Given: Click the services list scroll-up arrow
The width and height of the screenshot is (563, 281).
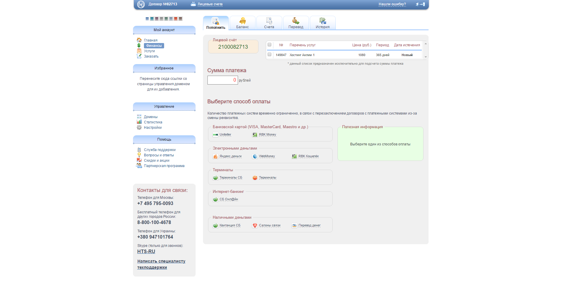Looking at the screenshot, I should [426, 44].
